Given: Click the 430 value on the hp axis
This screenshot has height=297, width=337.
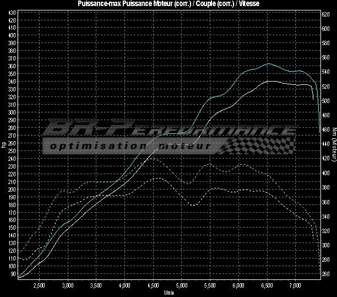Looking at the screenshot, I should tap(12, 12).
